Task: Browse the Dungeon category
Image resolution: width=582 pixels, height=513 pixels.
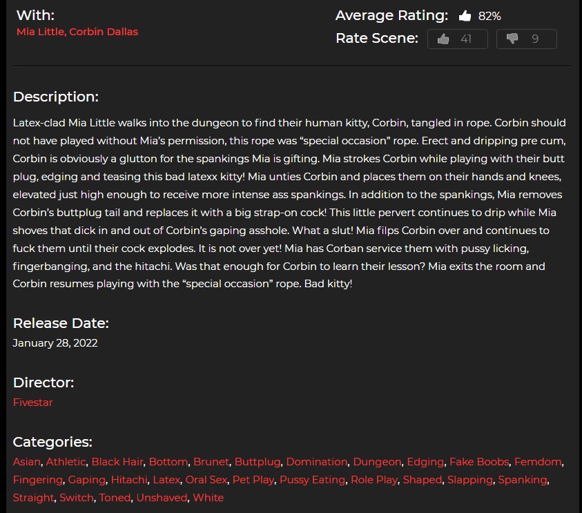Action: pyautogui.click(x=377, y=461)
